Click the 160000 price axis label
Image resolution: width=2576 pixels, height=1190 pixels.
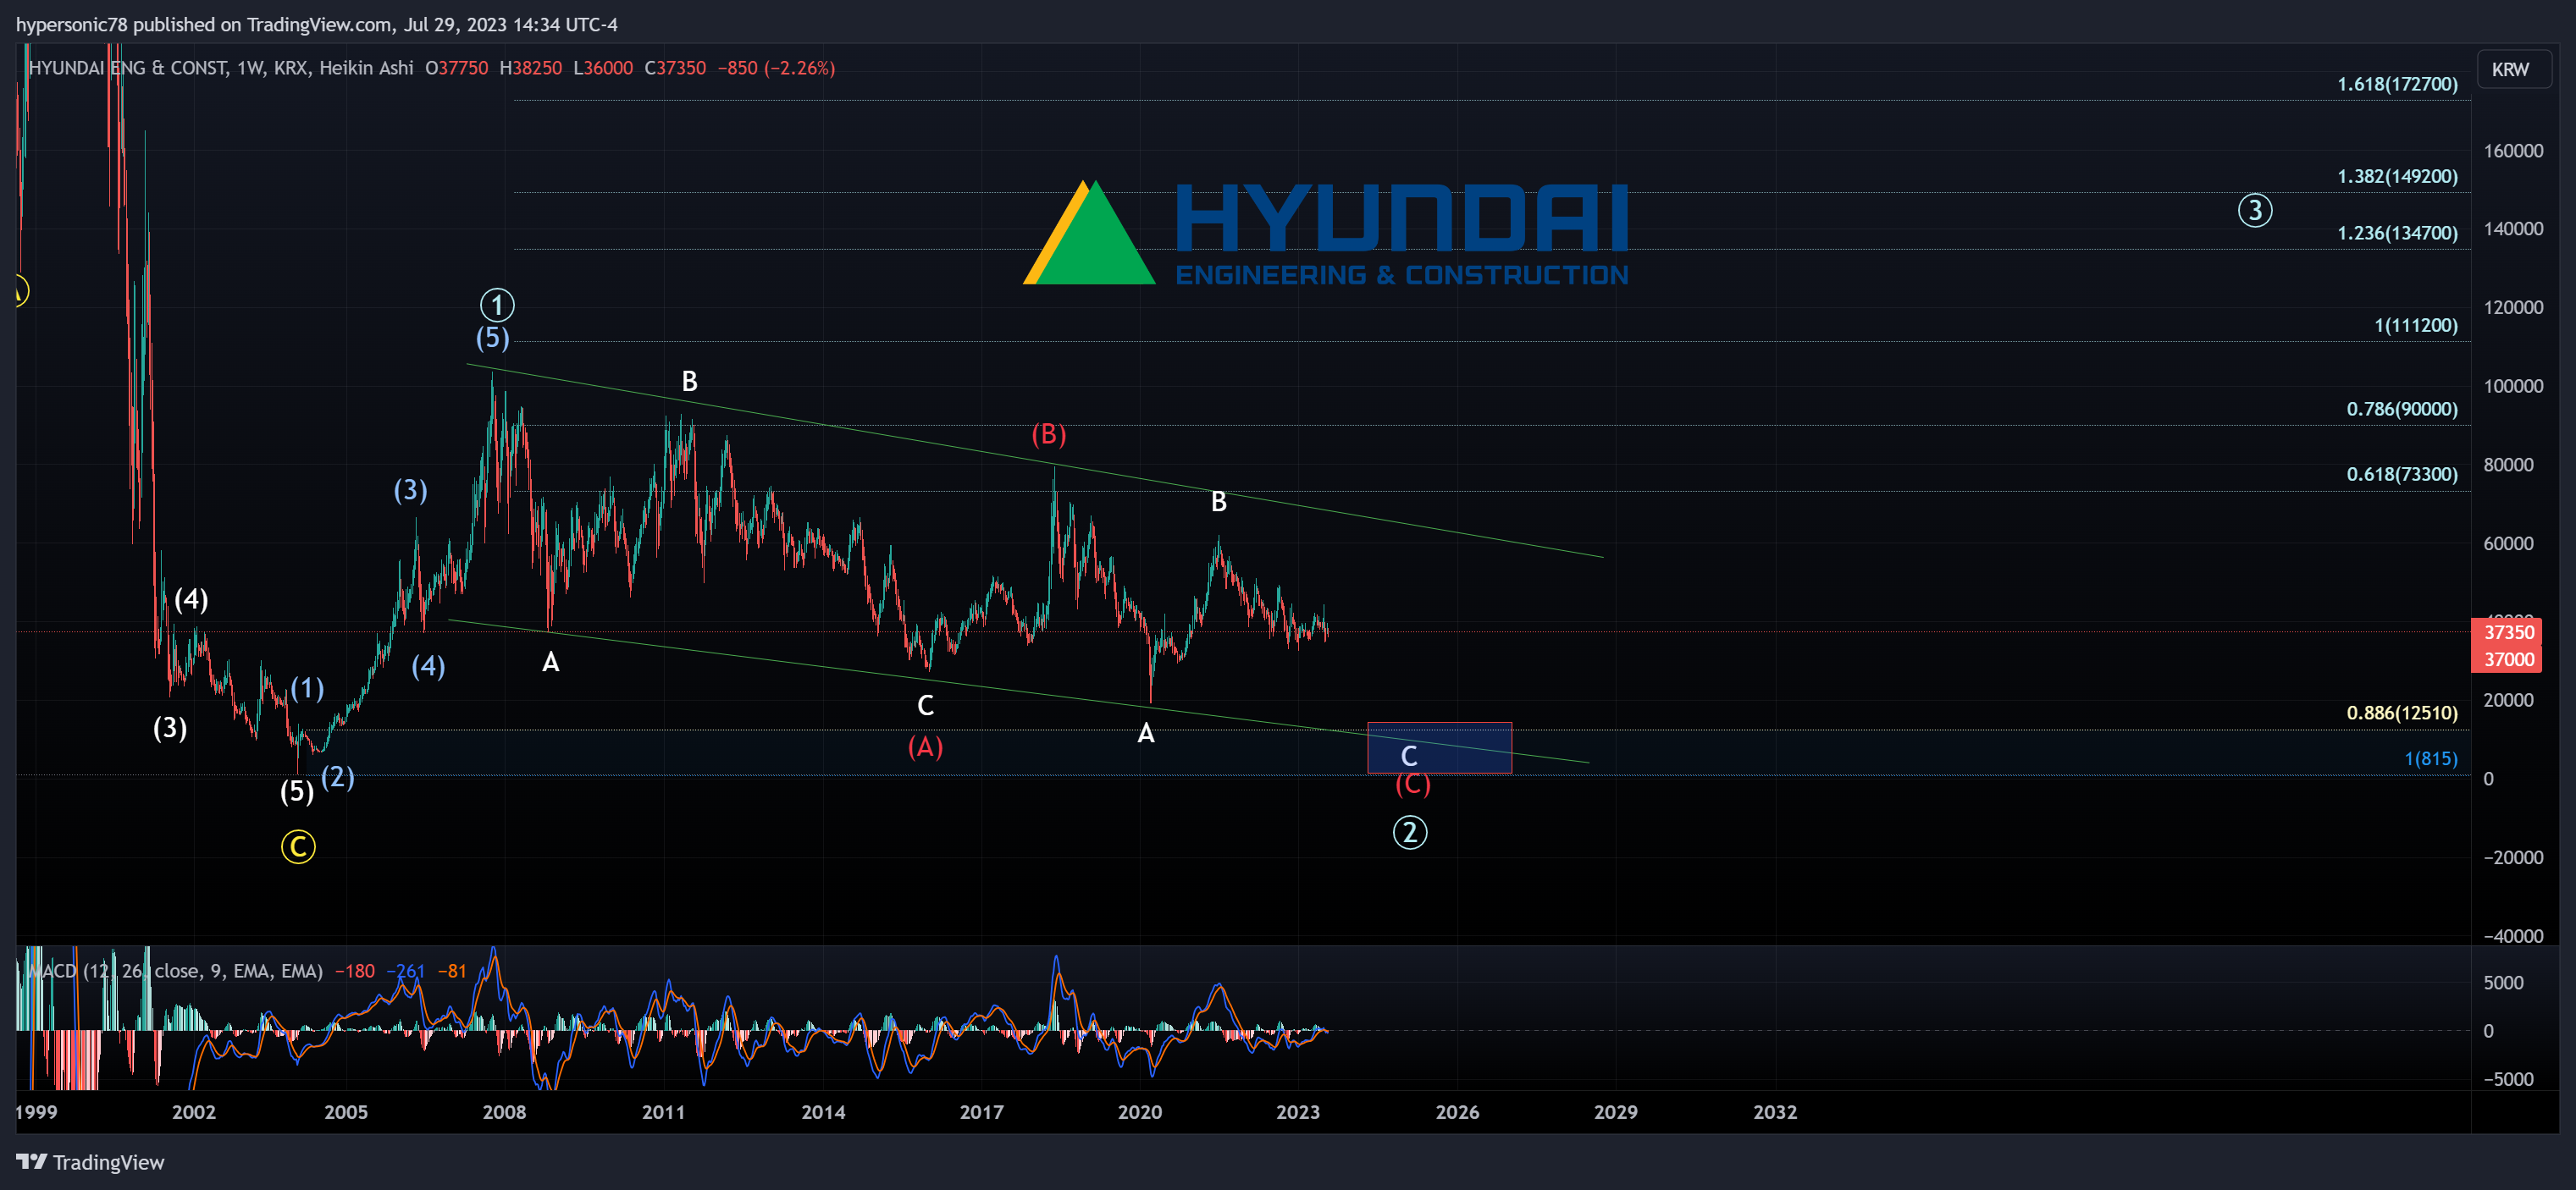[x=2513, y=151]
